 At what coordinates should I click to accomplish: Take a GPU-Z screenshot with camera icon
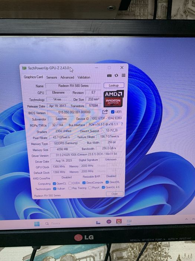109,76
